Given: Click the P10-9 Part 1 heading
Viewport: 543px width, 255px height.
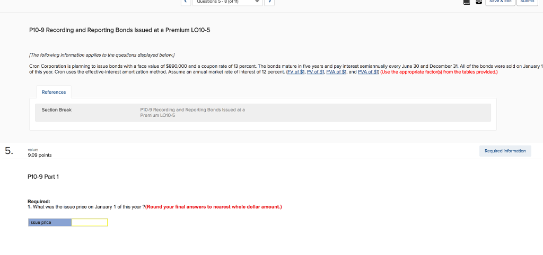Looking at the screenshot, I should tap(43, 177).
